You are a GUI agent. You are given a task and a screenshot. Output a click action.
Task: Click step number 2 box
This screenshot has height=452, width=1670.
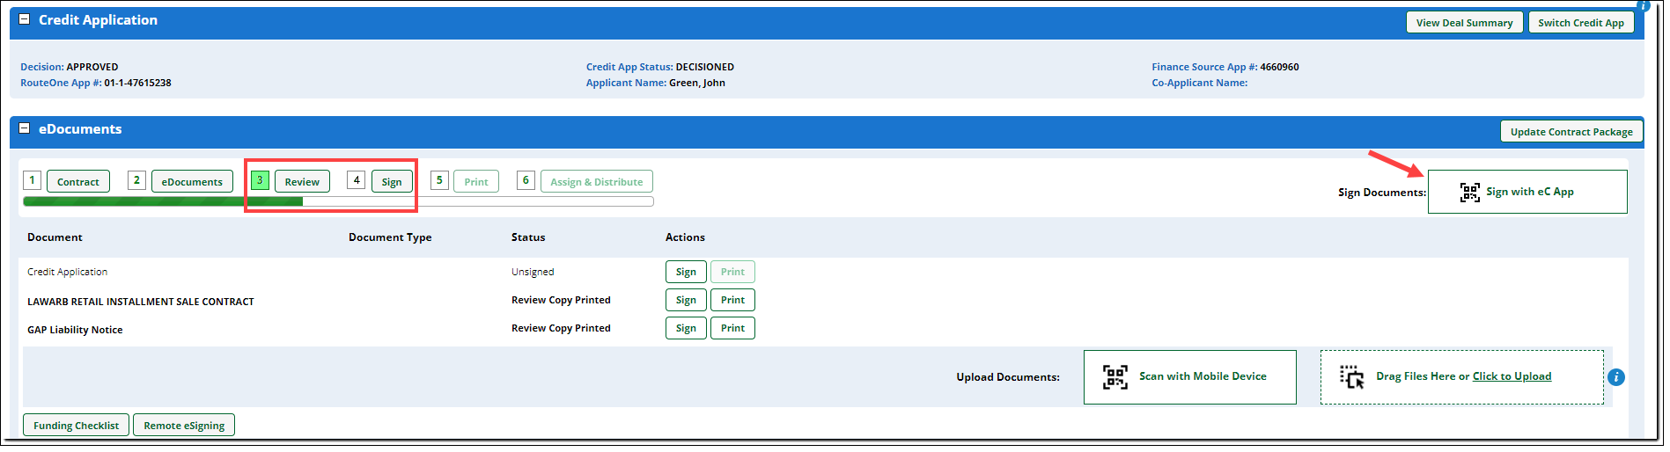[x=136, y=180]
